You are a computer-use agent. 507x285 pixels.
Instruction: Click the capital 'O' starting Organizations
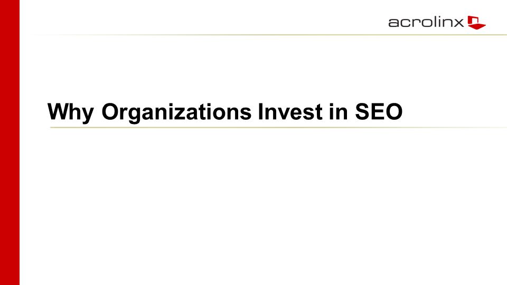[x=111, y=111]
